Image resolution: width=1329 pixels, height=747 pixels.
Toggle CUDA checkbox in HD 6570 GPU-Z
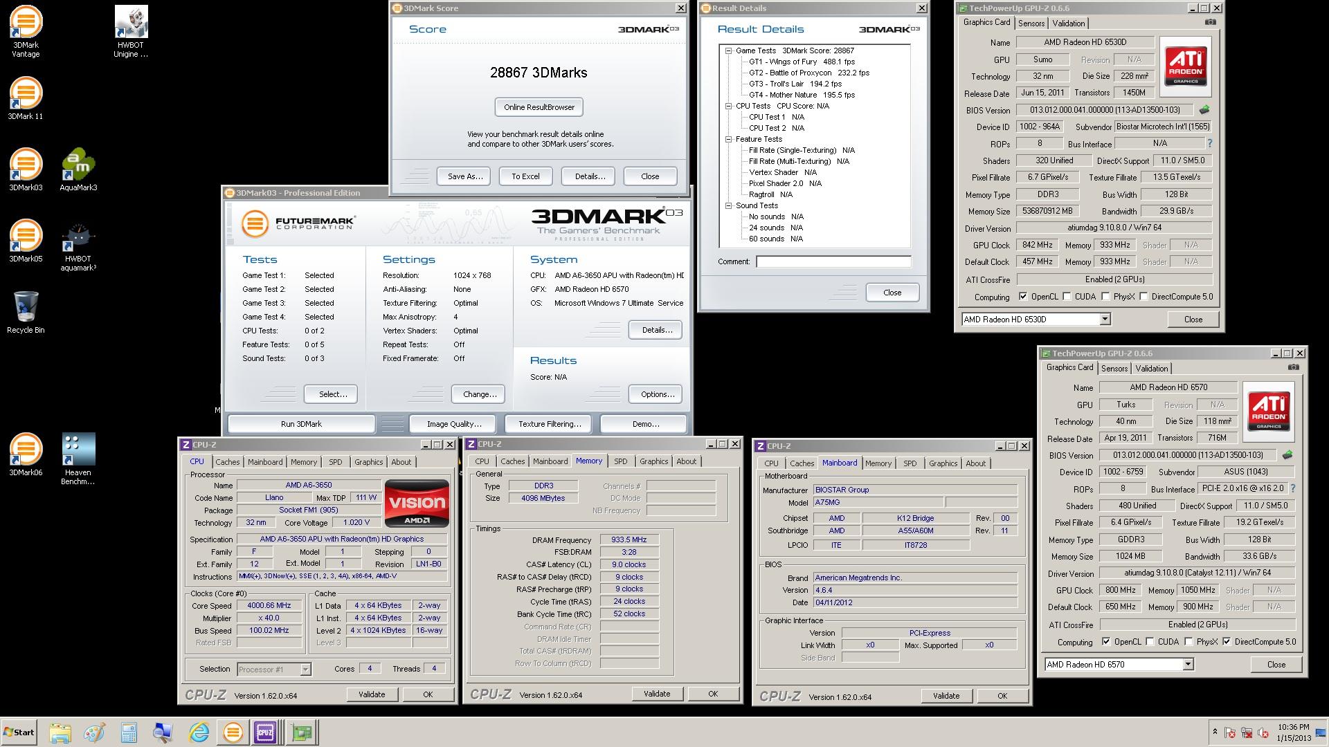click(x=1150, y=642)
